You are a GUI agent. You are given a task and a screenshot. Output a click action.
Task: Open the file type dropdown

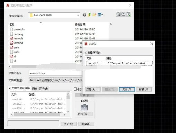click(x=56, y=80)
